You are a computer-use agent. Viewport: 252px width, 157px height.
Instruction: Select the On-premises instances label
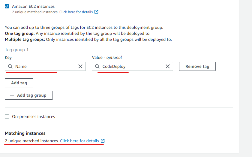tap(33, 116)
